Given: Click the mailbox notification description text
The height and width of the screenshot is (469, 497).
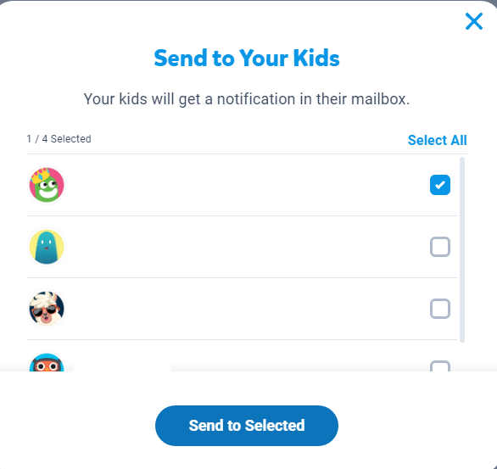Looking at the screenshot, I should pos(247,99).
